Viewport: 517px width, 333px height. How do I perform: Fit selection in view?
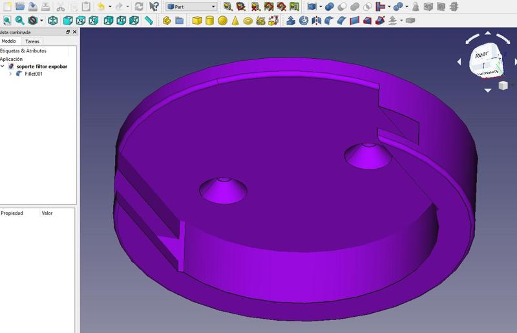(x=20, y=21)
